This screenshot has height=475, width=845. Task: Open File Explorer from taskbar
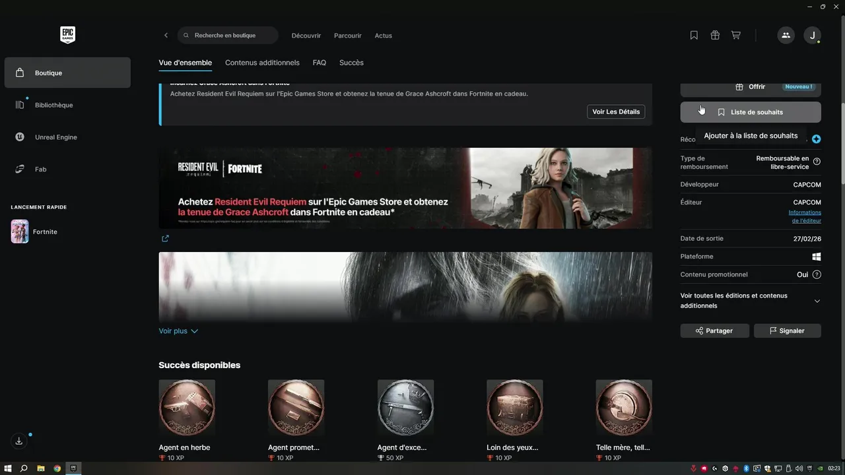click(x=41, y=468)
